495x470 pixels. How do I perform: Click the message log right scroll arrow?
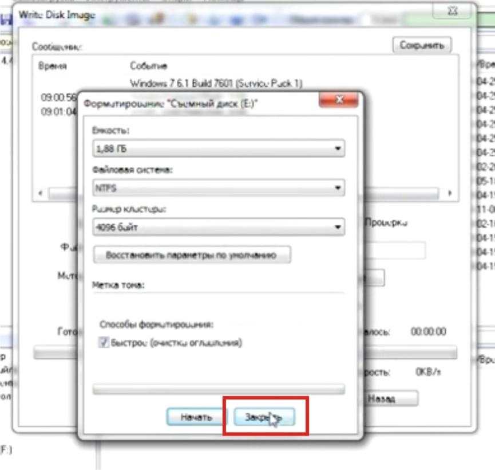(450, 193)
